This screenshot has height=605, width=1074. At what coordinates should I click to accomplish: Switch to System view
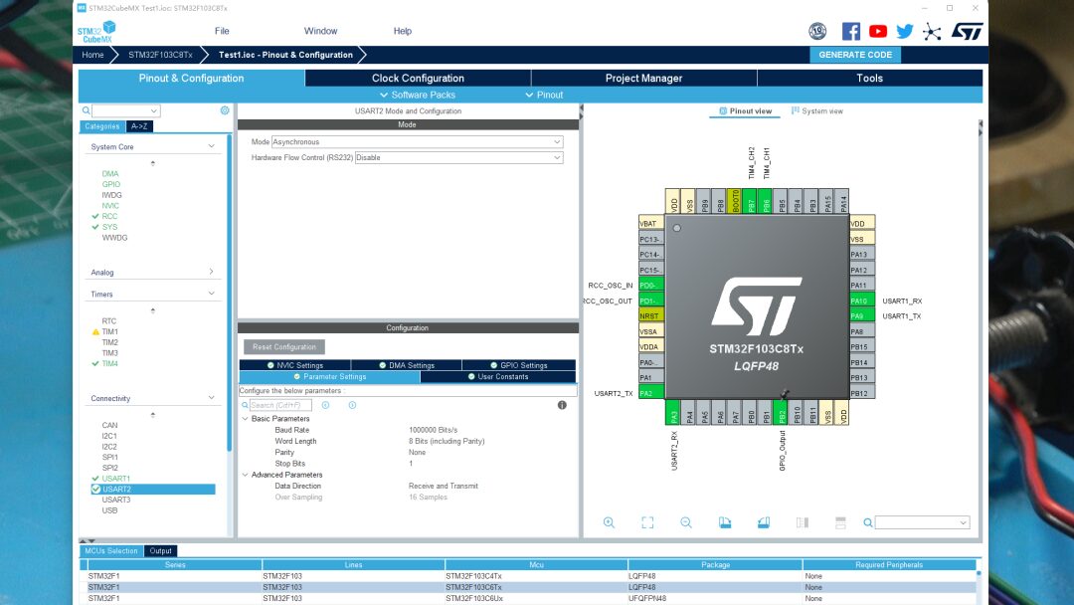coord(816,111)
